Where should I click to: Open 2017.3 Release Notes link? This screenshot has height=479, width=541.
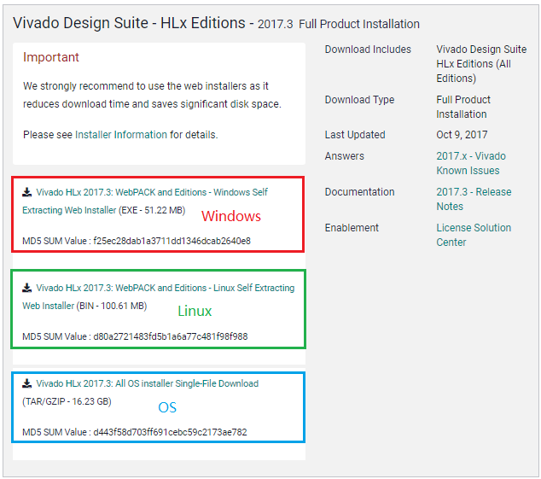tap(474, 199)
